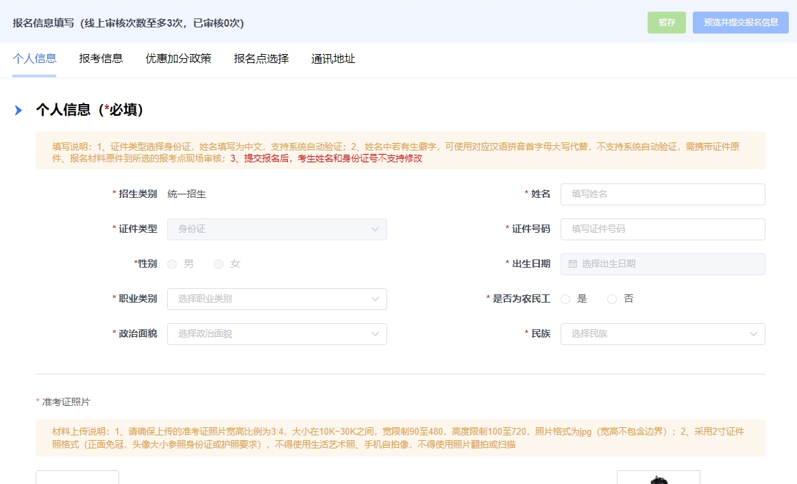Select 男 gender radio button
Screen dimensions: 797x484
coord(172,264)
